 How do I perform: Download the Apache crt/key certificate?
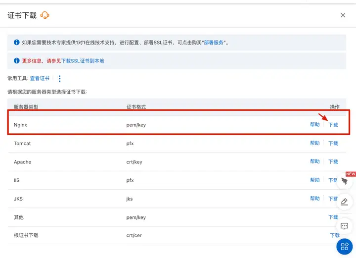coord(333,162)
